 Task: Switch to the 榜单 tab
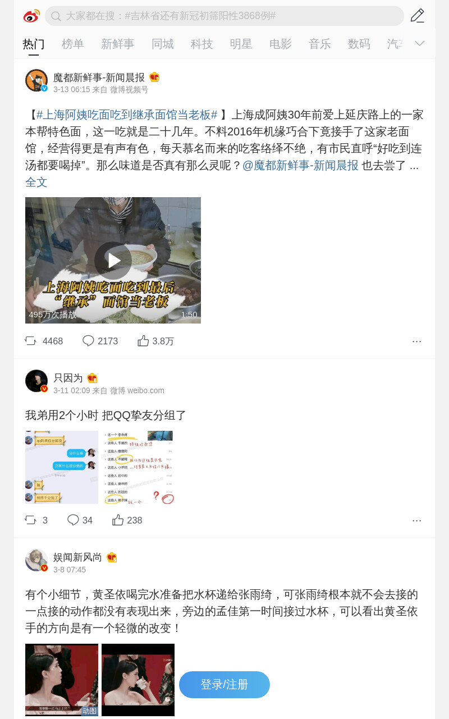(x=73, y=44)
